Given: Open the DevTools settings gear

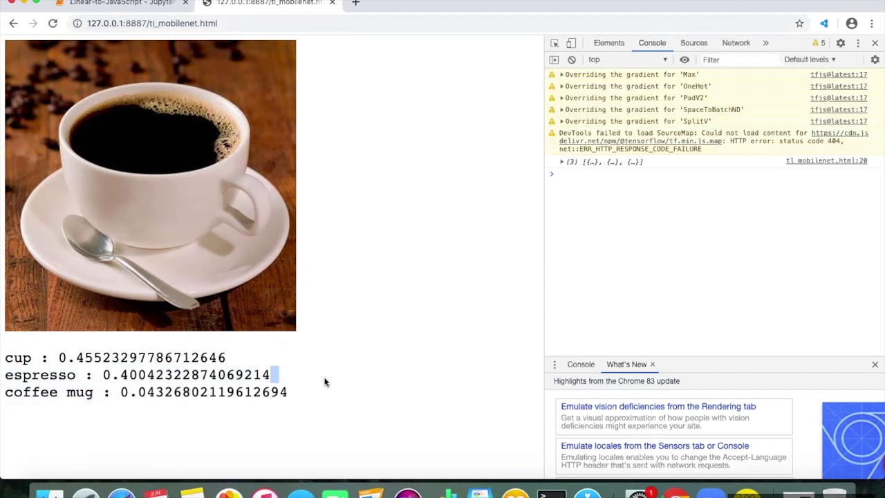Looking at the screenshot, I should point(841,43).
